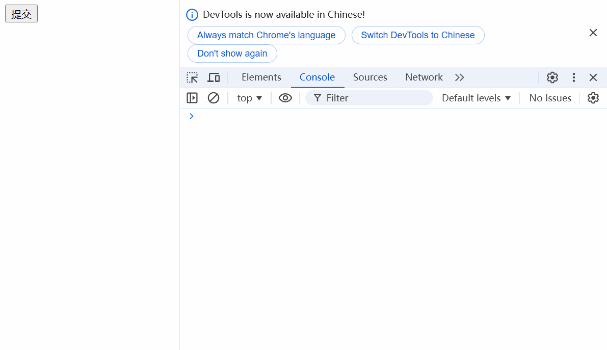Screen dimensions: 607x350
Task: Clear the console output
Action: coord(213,97)
